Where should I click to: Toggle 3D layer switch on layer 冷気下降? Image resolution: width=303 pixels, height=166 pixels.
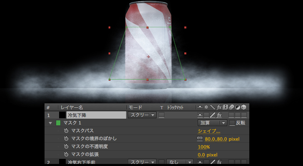tap(243, 115)
